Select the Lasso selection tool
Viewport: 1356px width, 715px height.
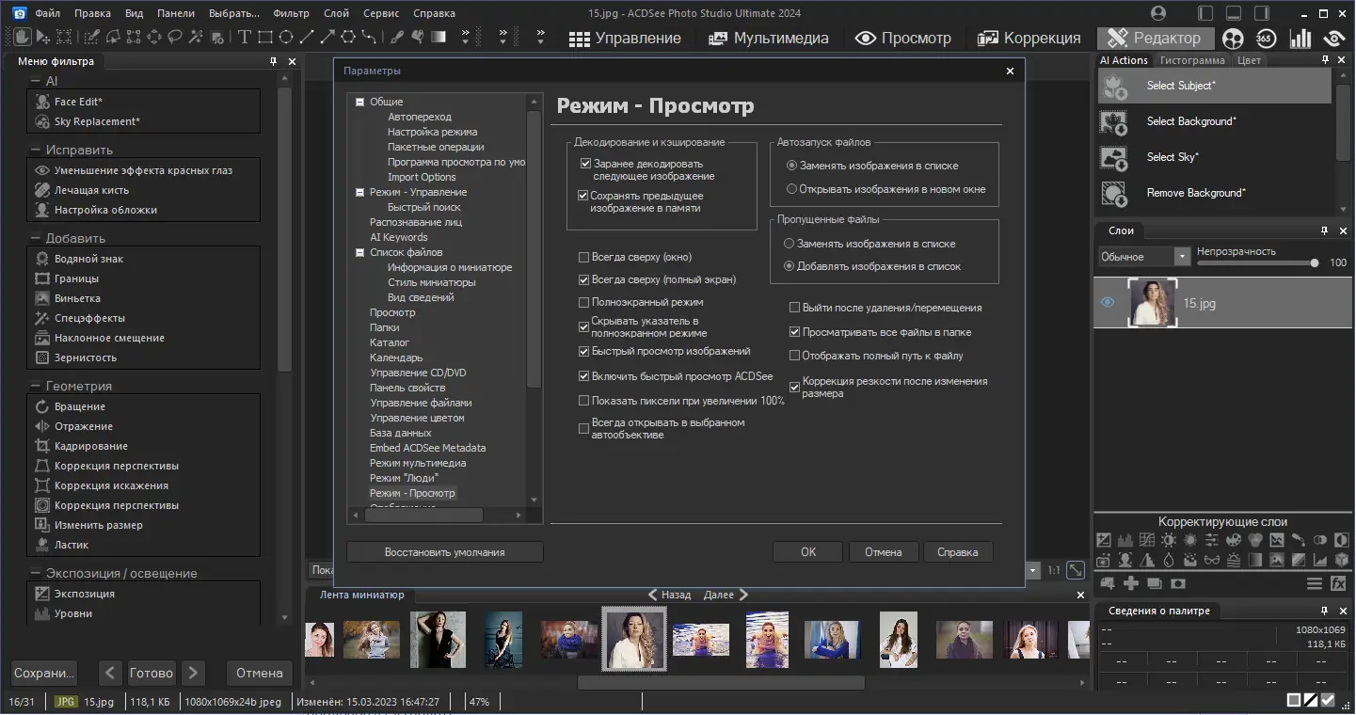click(174, 38)
